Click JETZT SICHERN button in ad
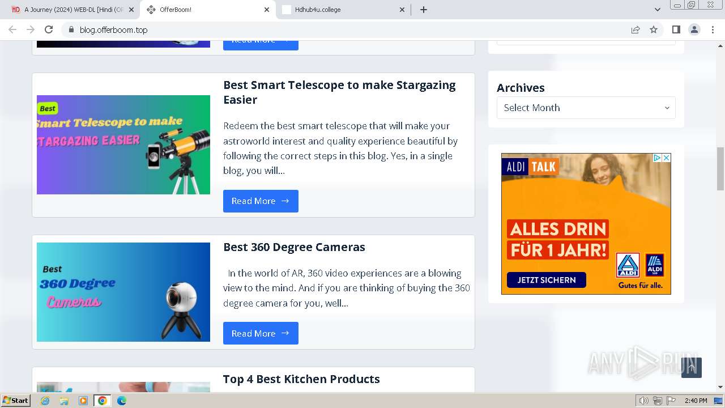 coord(546,280)
